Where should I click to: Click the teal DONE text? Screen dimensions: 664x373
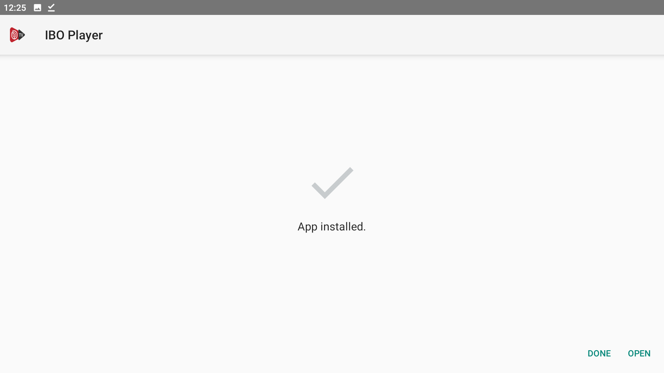click(599, 354)
